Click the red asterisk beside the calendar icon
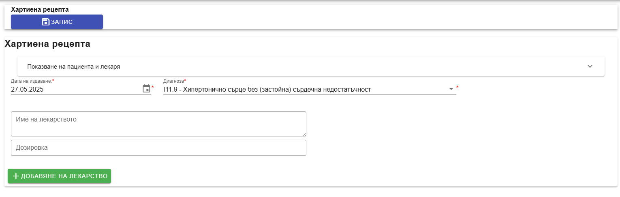Screen dimensions: 620x197 pyautogui.click(x=153, y=87)
